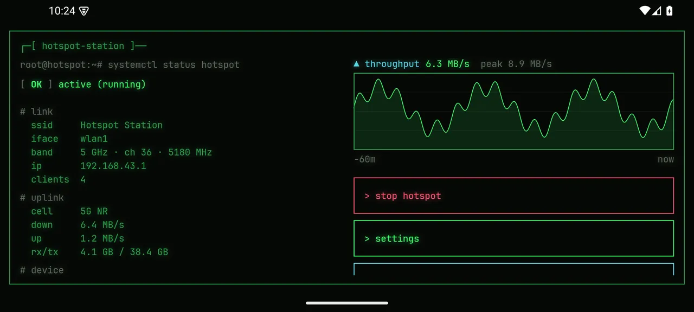Tap the # link section header
The width and height of the screenshot is (694, 312).
pyautogui.click(x=36, y=112)
